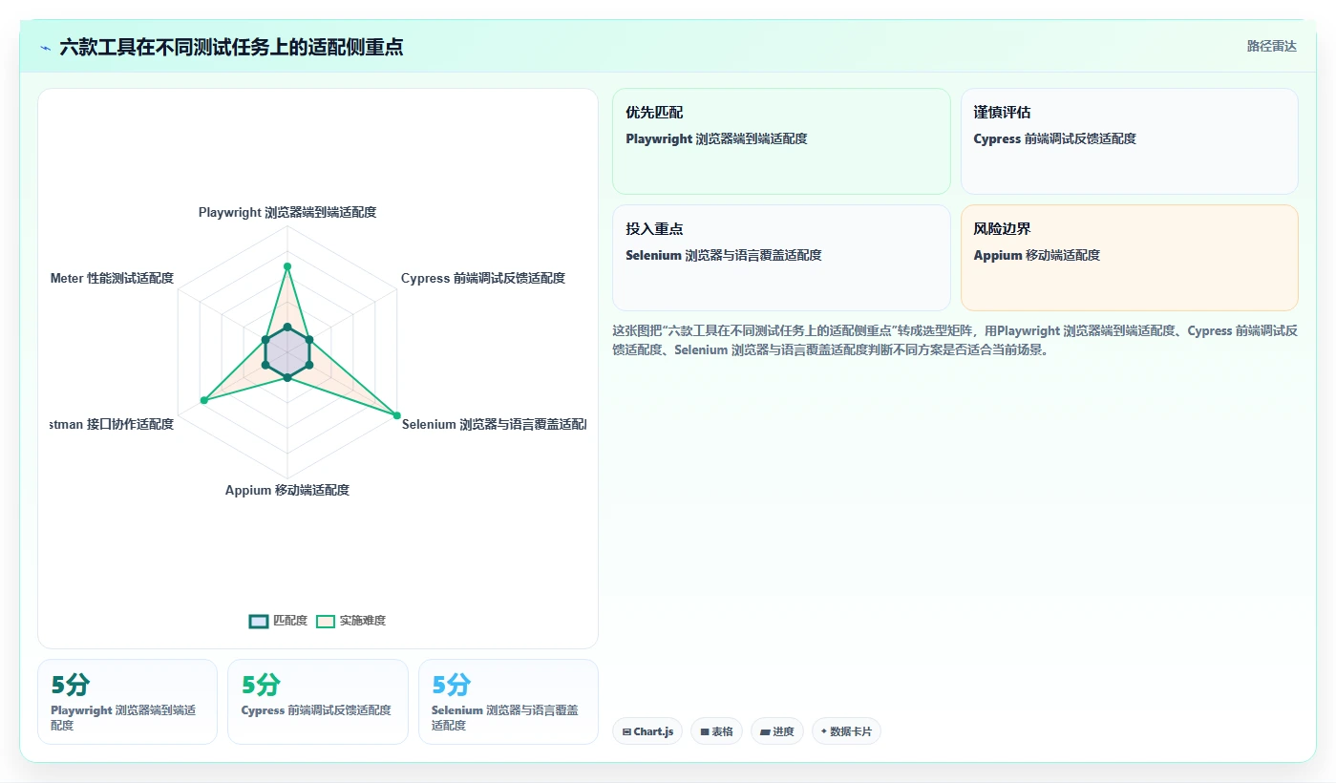Toggle the 匹配度 legend swatch

[x=259, y=621]
